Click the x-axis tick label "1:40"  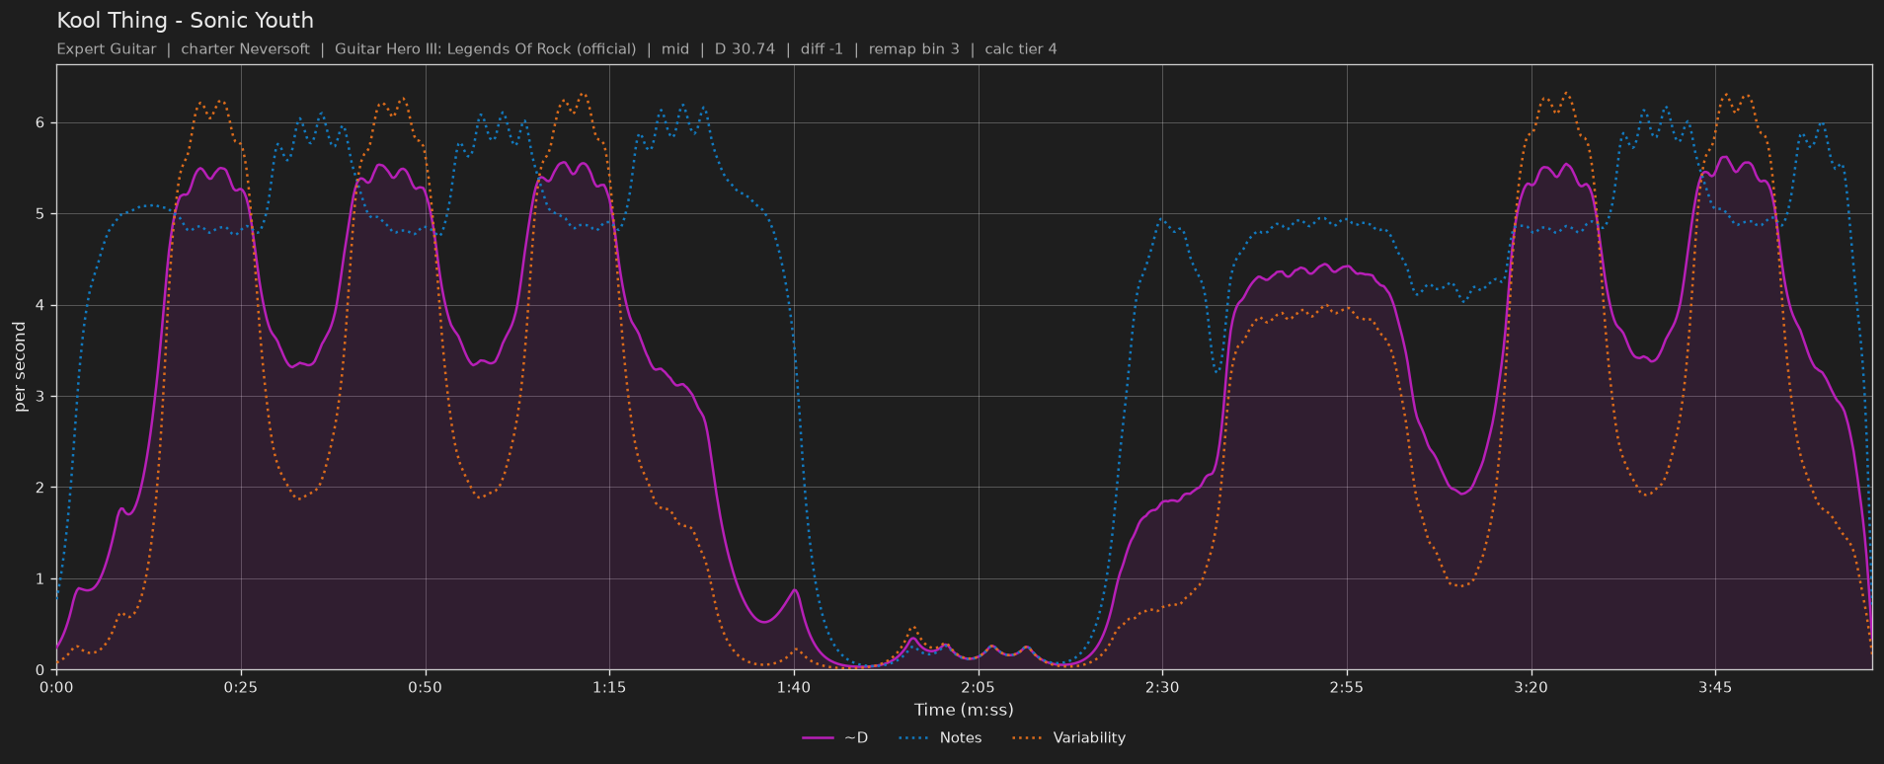tap(794, 687)
